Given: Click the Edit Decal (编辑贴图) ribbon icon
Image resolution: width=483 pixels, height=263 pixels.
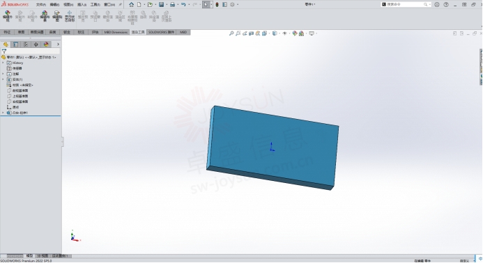Looking at the screenshot, I should tap(57, 16).
